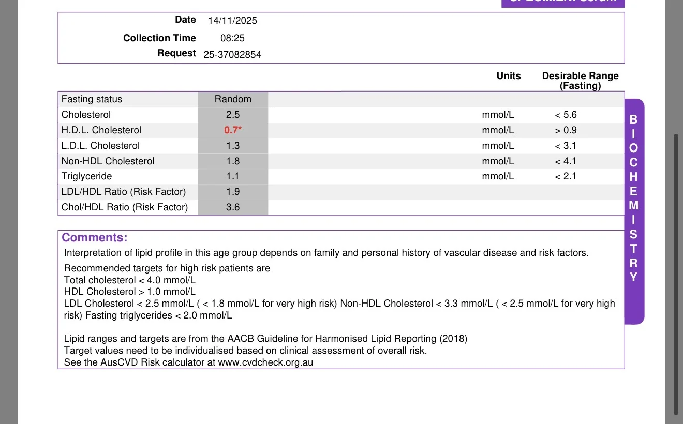Click the Triglyceride row label

(x=86, y=176)
